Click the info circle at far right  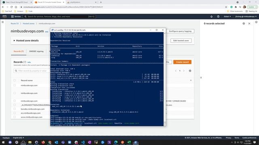256,22
